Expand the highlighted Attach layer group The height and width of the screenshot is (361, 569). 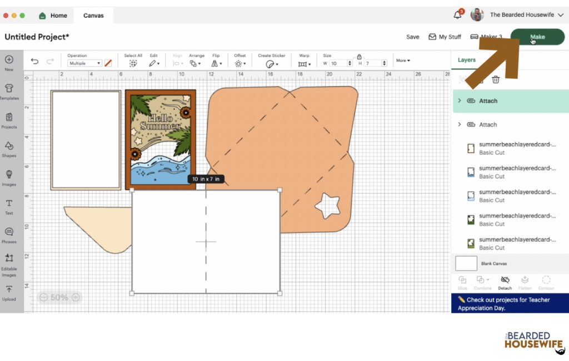pyautogui.click(x=460, y=100)
